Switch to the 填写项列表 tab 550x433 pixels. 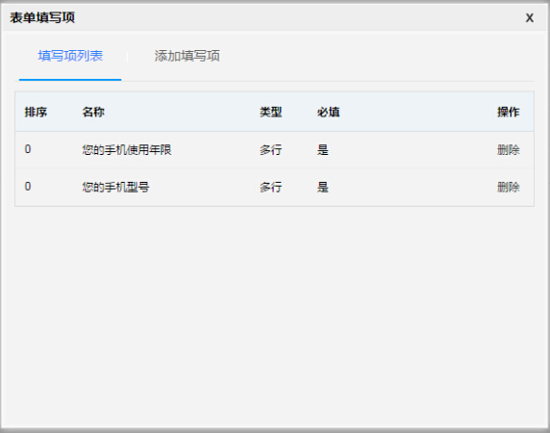pyautogui.click(x=70, y=56)
